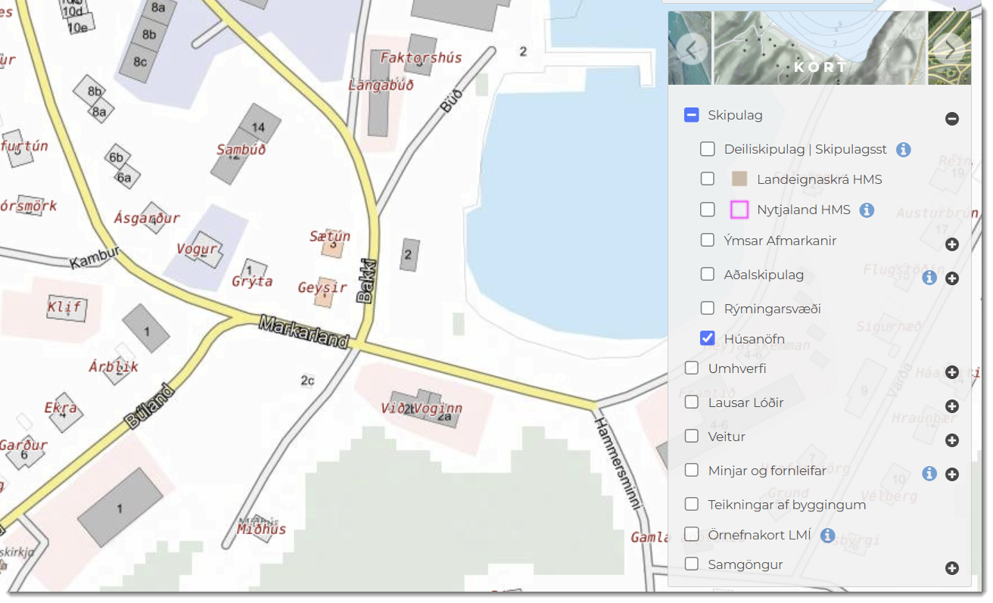
Task: Toggle the Skipulag group checkbox
Action: (691, 115)
